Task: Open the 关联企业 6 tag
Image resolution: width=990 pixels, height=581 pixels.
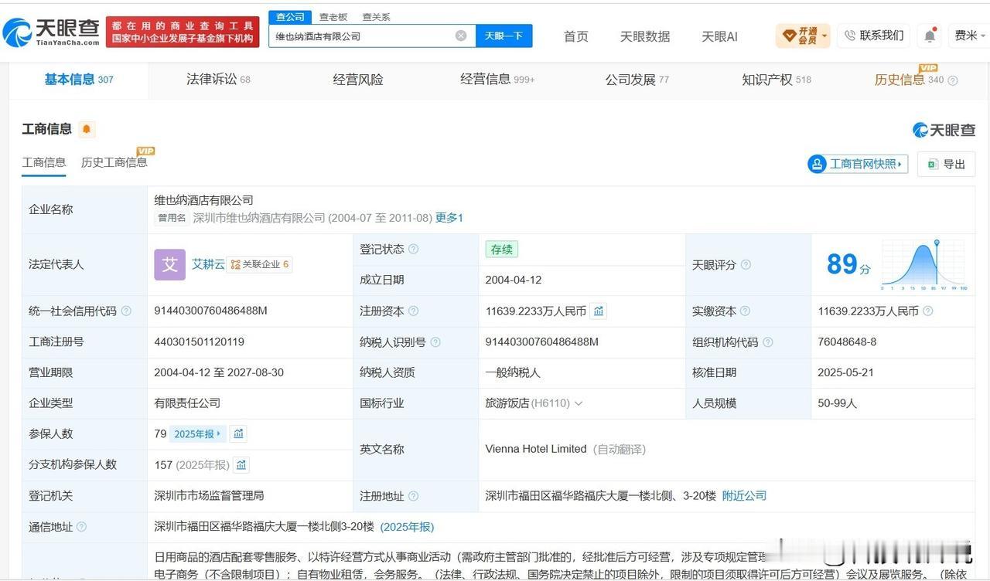Action: [260, 264]
